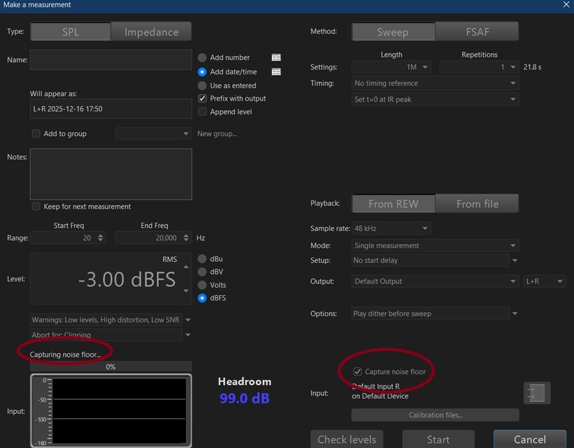Select the Use as entered radio option

click(202, 85)
